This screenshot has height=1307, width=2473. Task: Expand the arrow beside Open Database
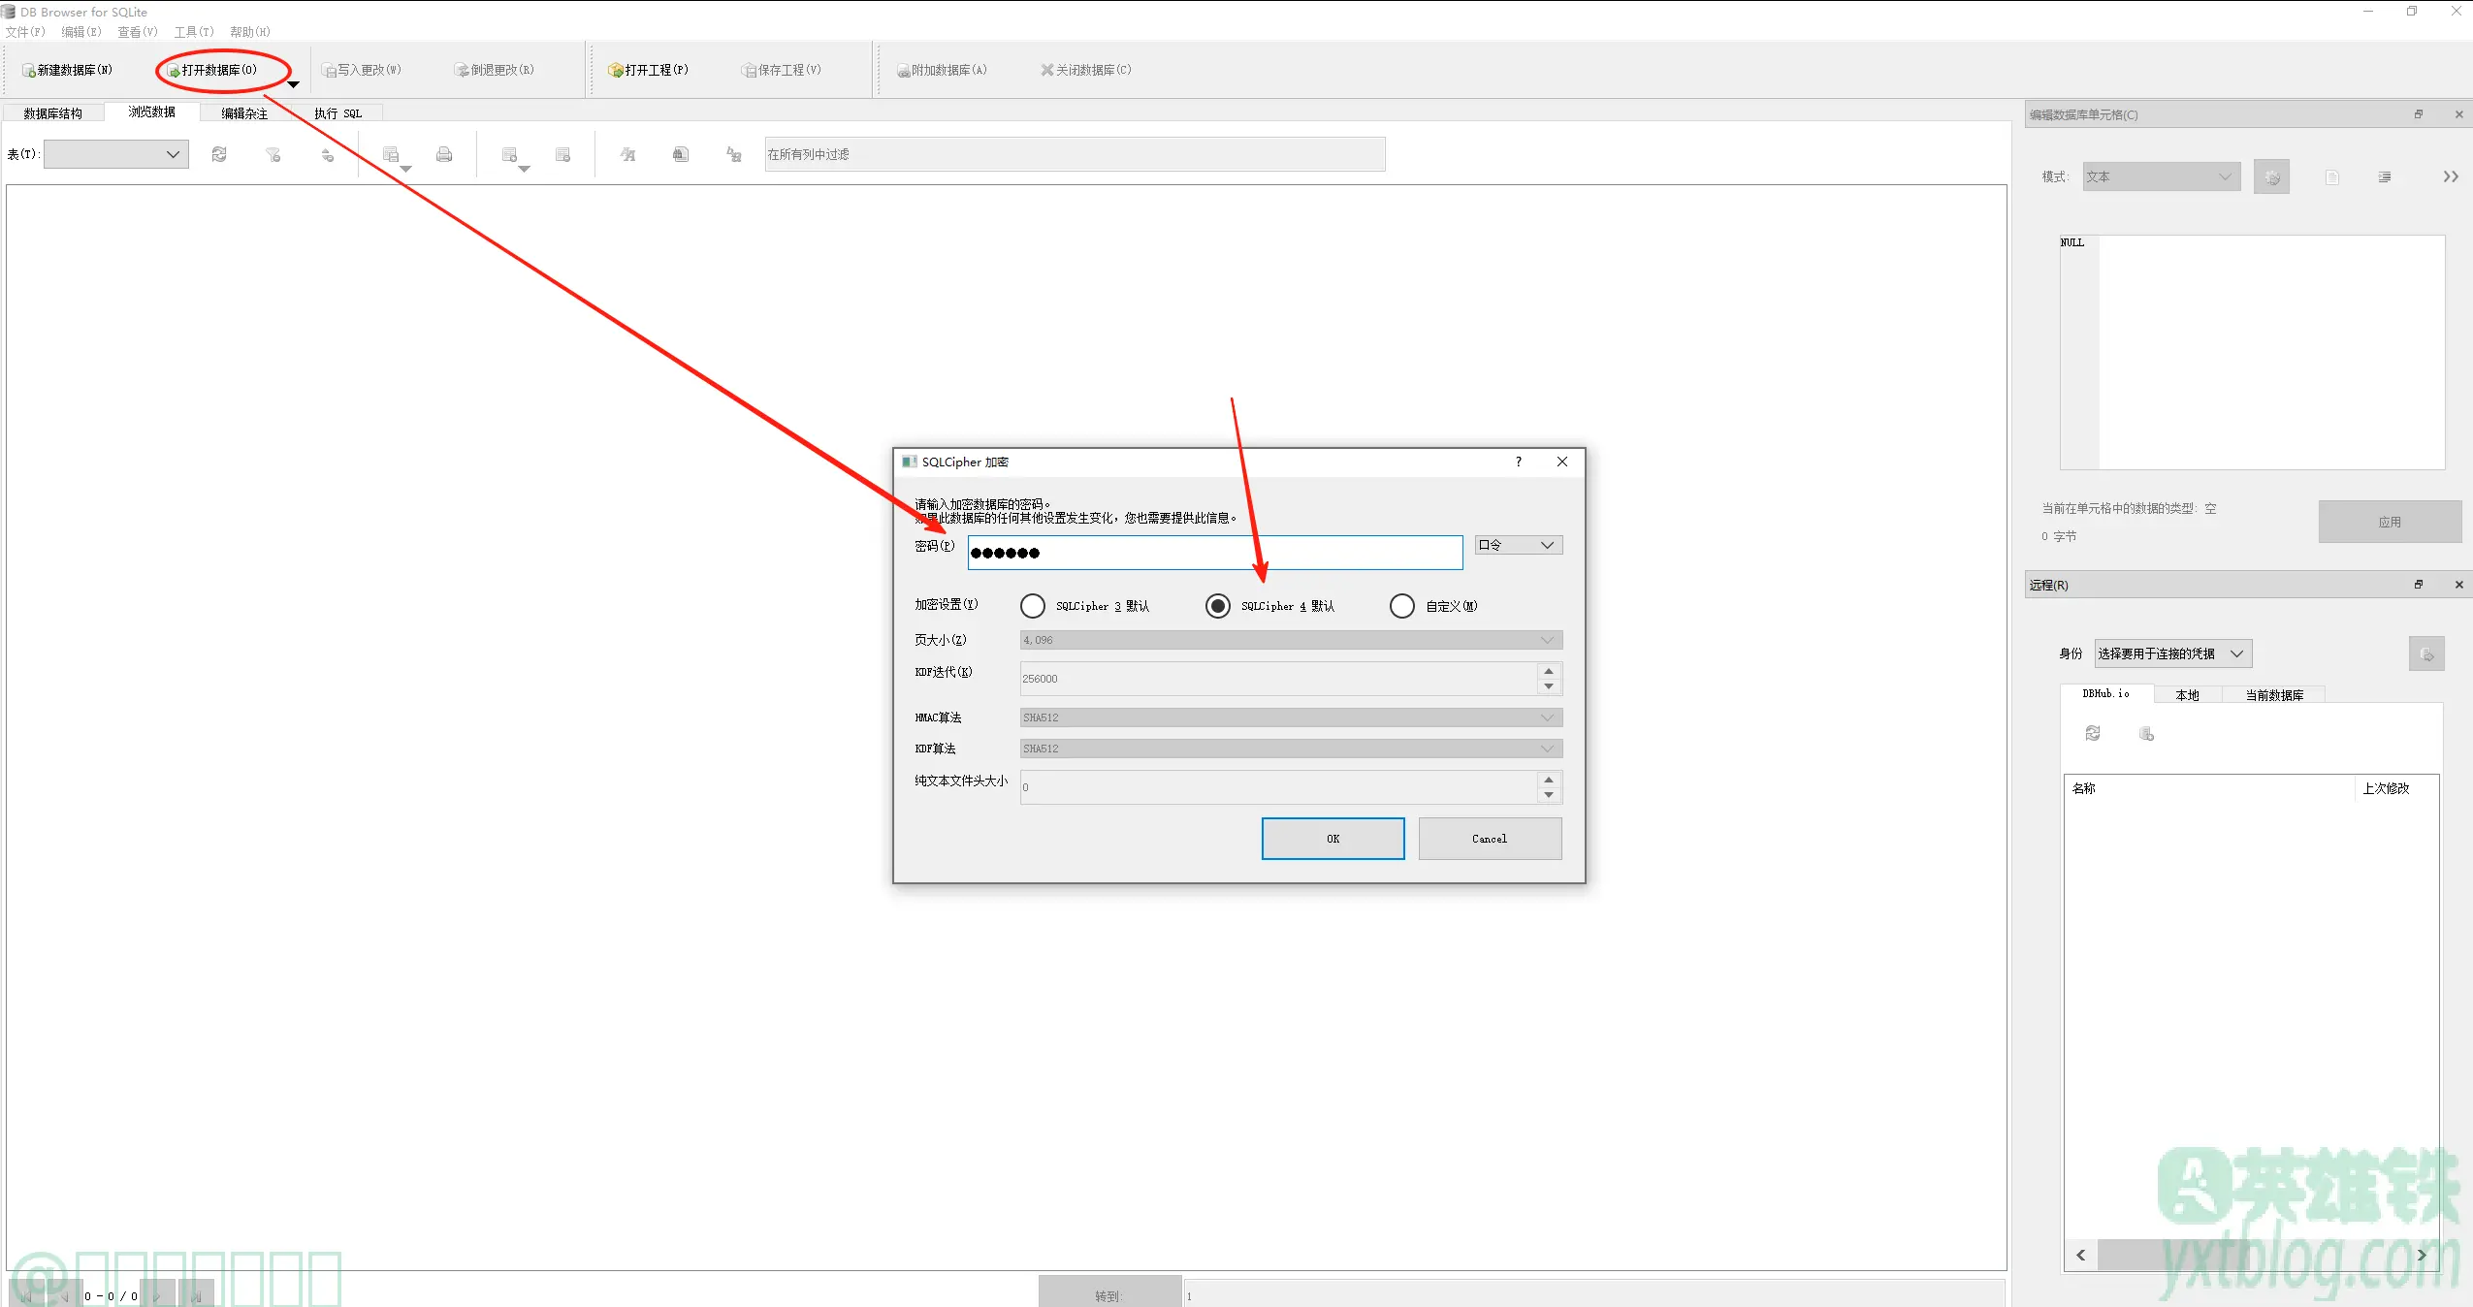coord(293,84)
